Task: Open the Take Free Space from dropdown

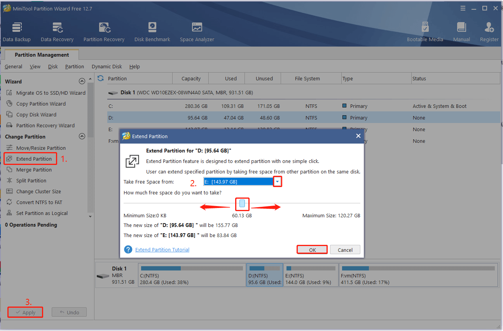Action: pos(277,182)
